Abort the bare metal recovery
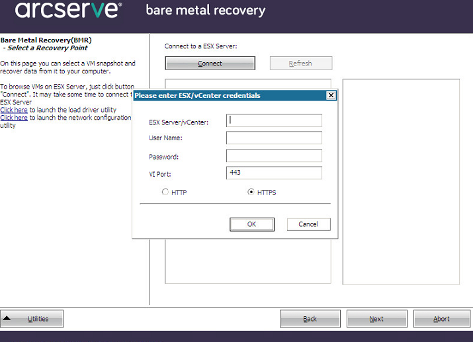This screenshot has width=473, height=342. 442,319
